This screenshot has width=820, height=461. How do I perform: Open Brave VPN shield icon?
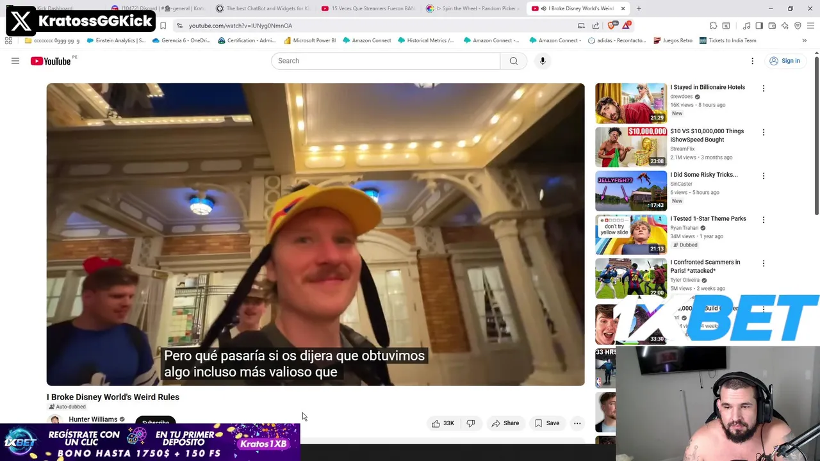point(798,26)
